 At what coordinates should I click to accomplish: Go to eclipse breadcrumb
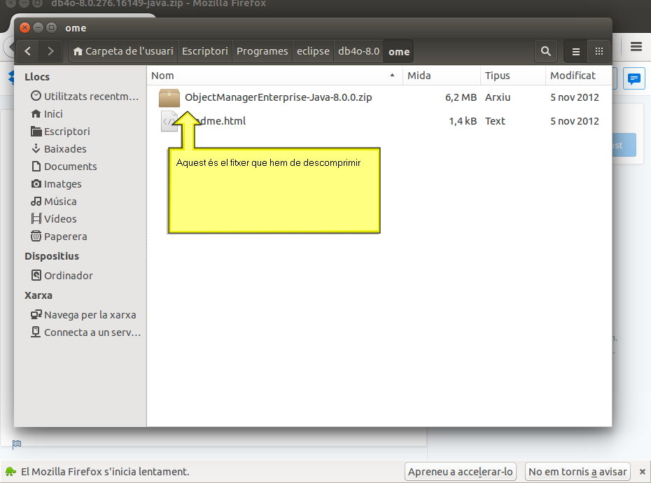coord(313,51)
